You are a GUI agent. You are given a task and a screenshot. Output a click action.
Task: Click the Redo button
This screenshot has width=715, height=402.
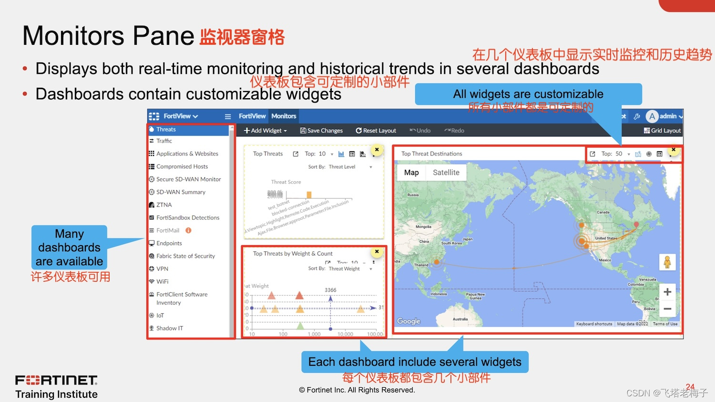[x=454, y=131]
